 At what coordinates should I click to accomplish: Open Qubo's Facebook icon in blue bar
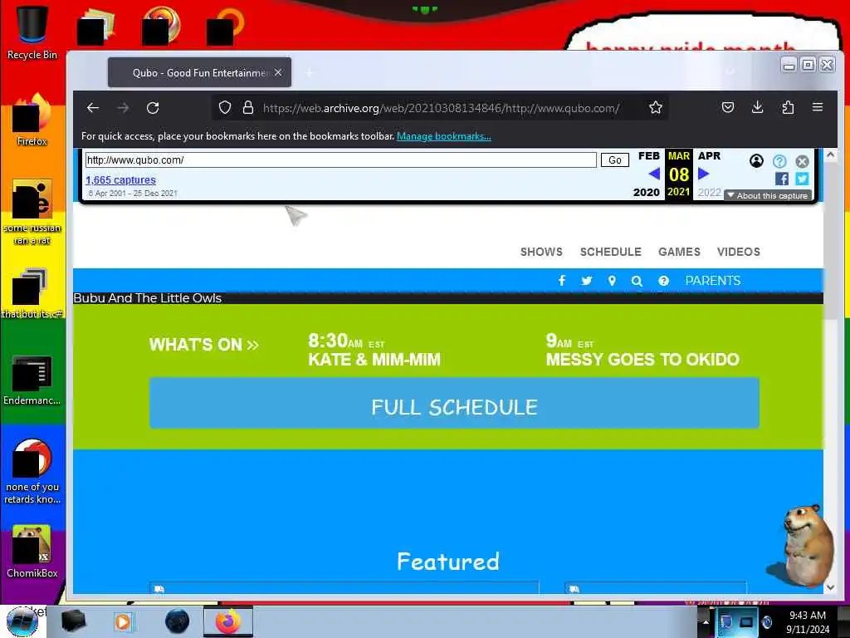(562, 281)
